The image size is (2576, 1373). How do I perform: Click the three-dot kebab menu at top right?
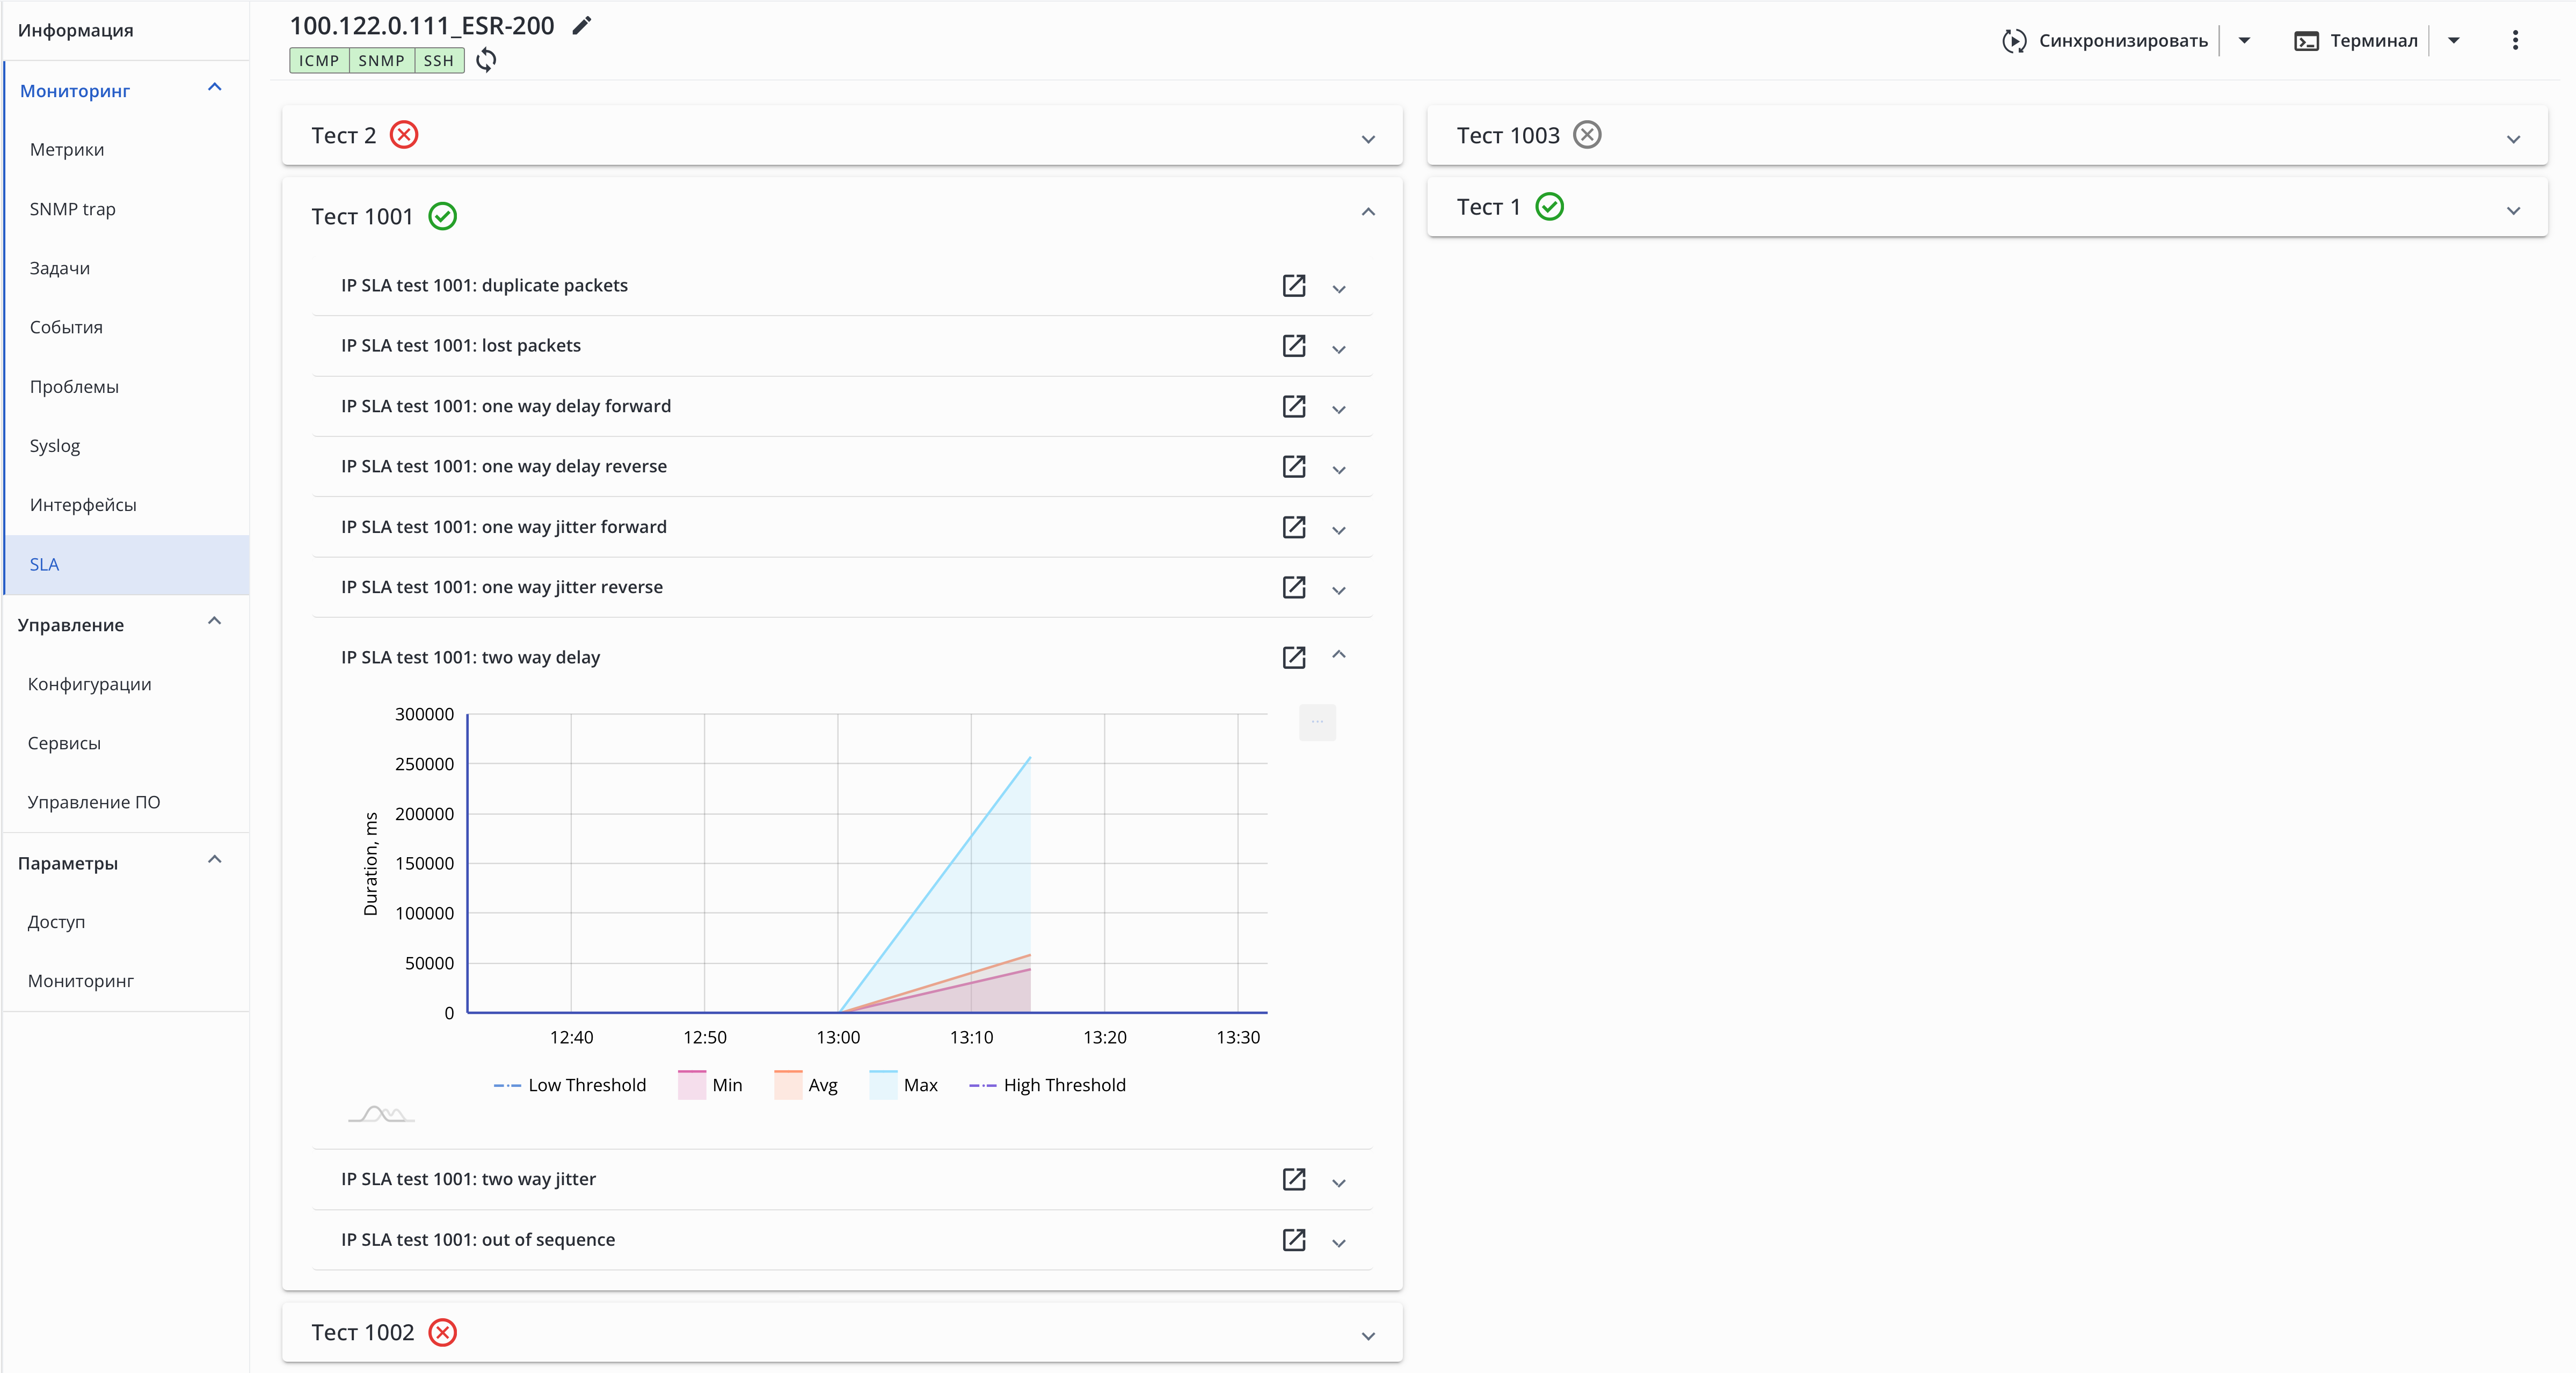coord(2515,40)
